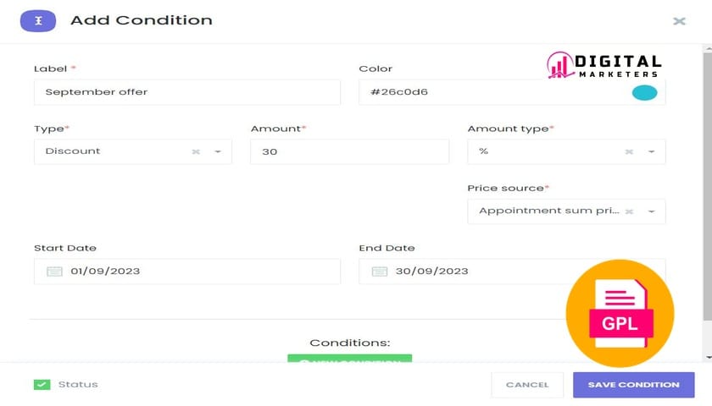Clear the Discount type selection

196,151
